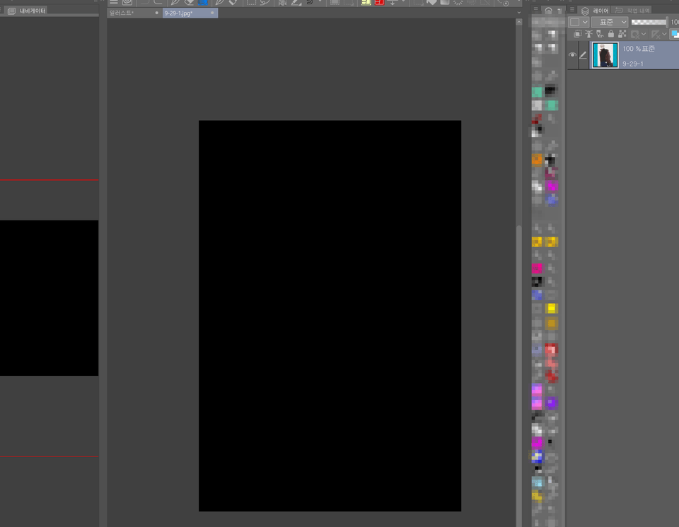Image resolution: width=679 pixels, height=527 pixels.
Task: Click the layer color change icon
Action: 674,34
